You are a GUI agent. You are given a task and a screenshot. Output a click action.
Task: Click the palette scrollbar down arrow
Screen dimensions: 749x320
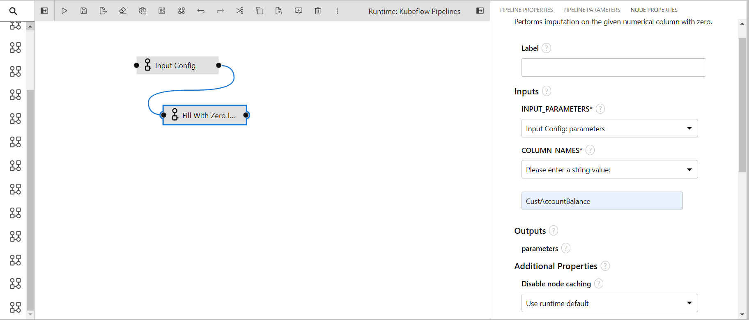pyautogui.click(x=30, y=315)
